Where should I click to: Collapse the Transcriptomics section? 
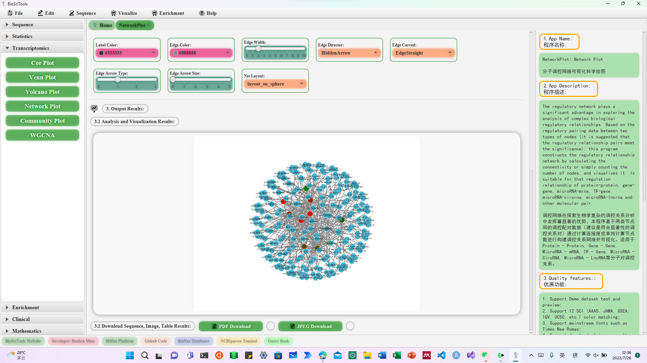tap(42, 48)
